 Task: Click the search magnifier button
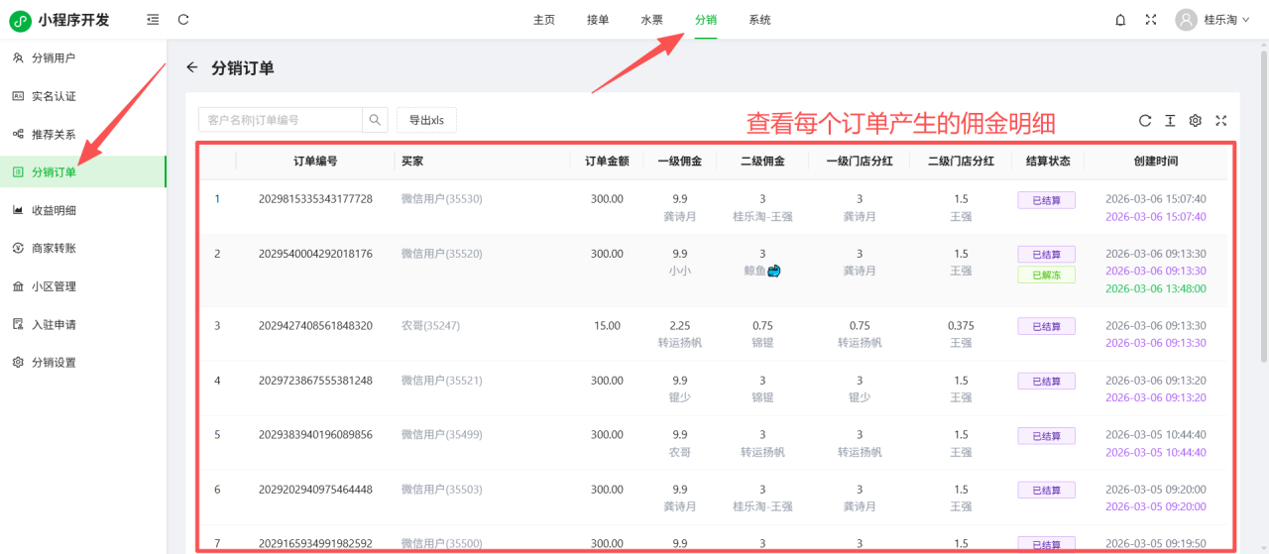point(375,120)
